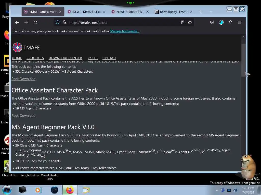Open the taskbar clock and date

[248, 190]
